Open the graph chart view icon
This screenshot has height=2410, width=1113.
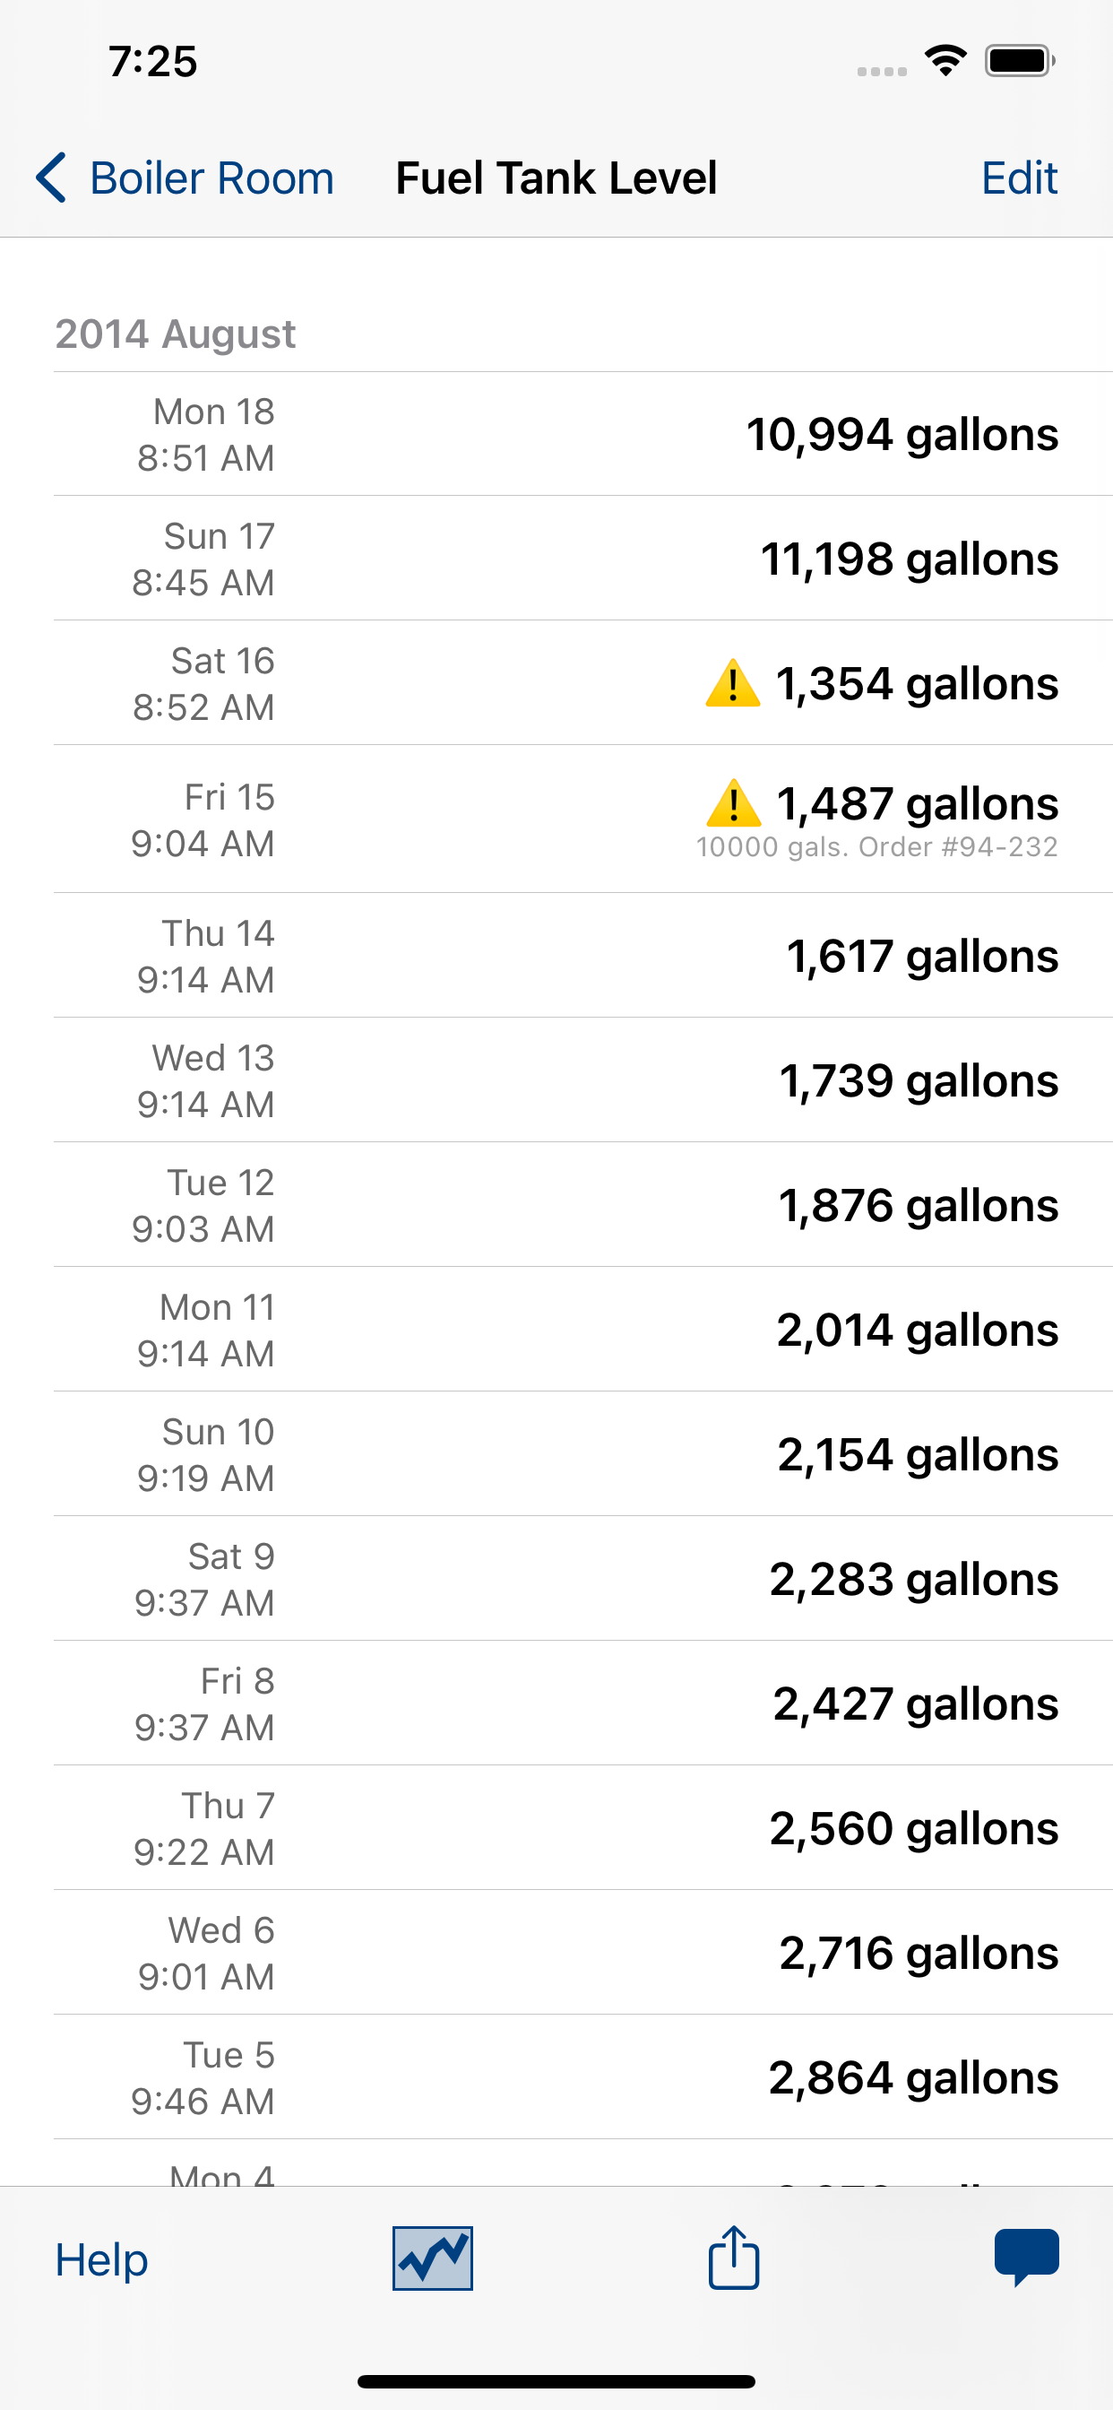(432, 2258)
